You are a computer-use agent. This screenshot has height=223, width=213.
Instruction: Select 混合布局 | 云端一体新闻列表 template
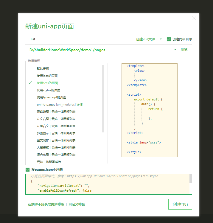[56, 155]
